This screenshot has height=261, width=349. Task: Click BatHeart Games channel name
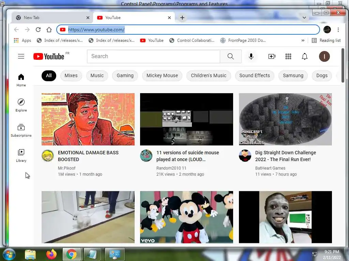coord(270,168)
